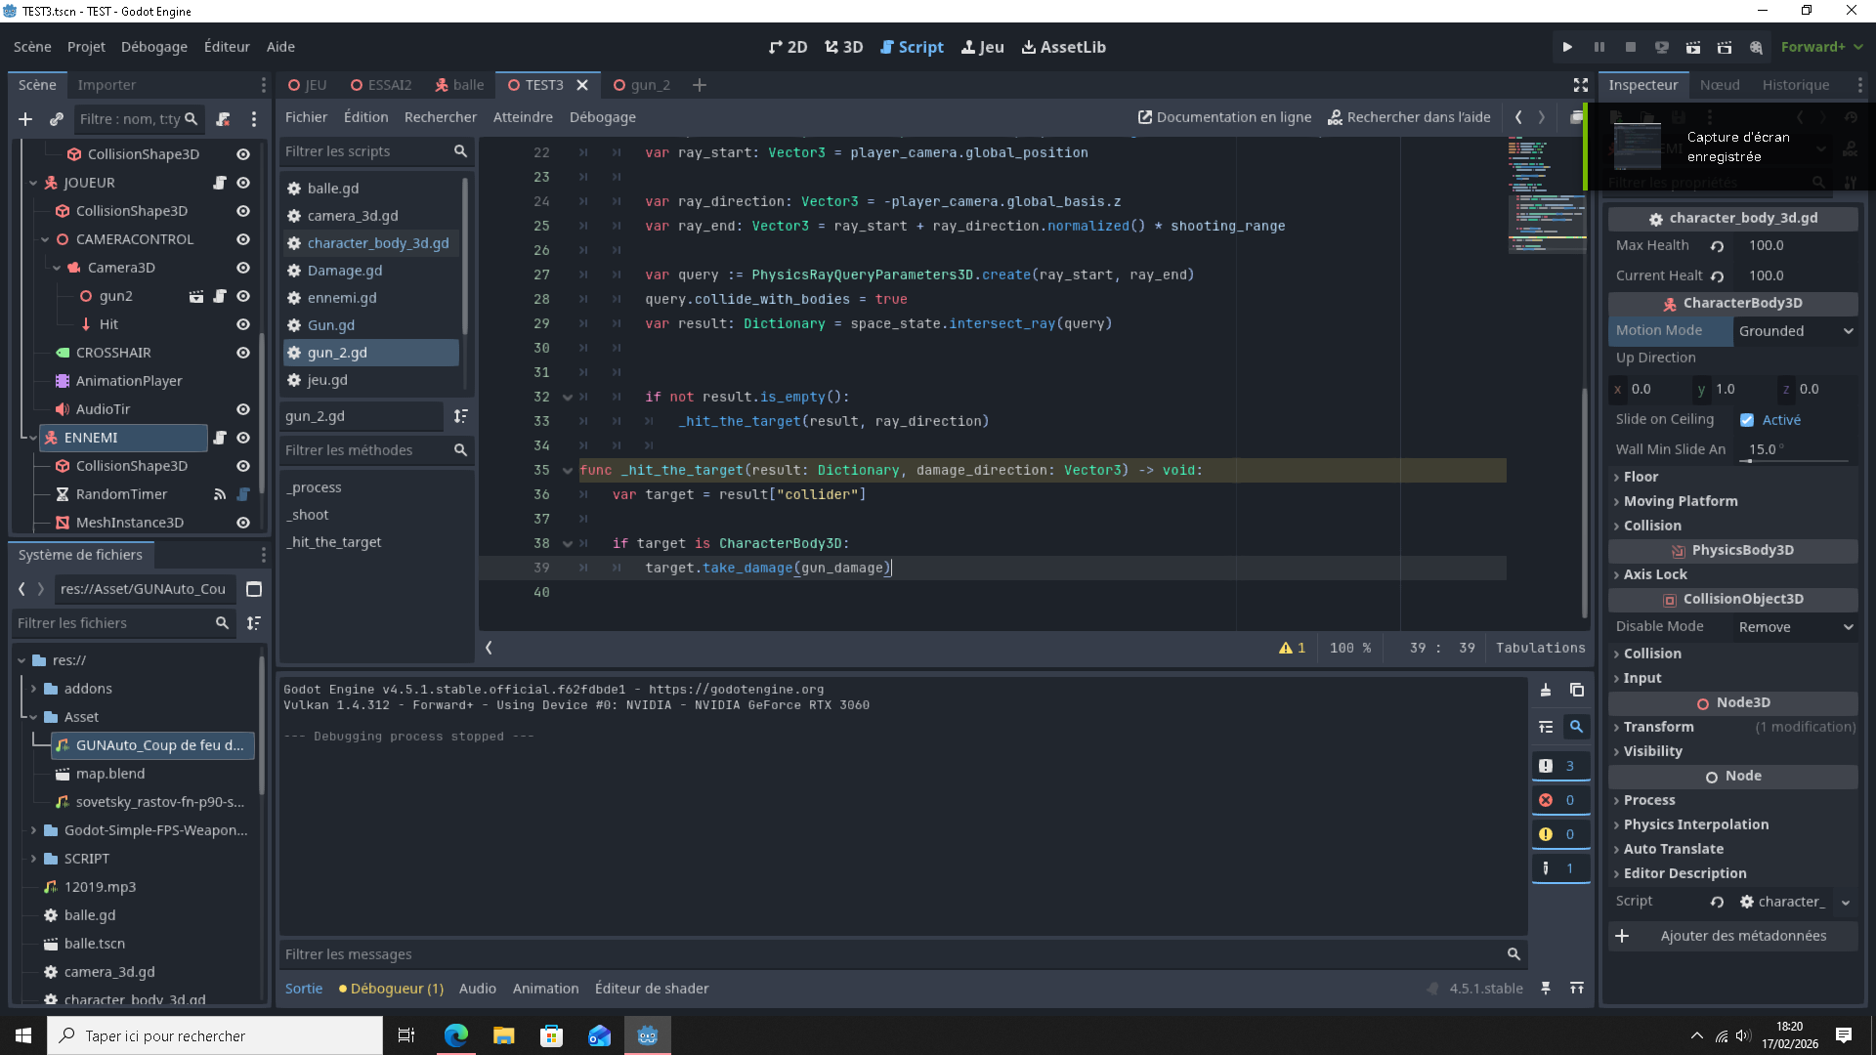Toggle the sort methods icon
This screenshot has width=1876, height=1055.
coord(460,416)
